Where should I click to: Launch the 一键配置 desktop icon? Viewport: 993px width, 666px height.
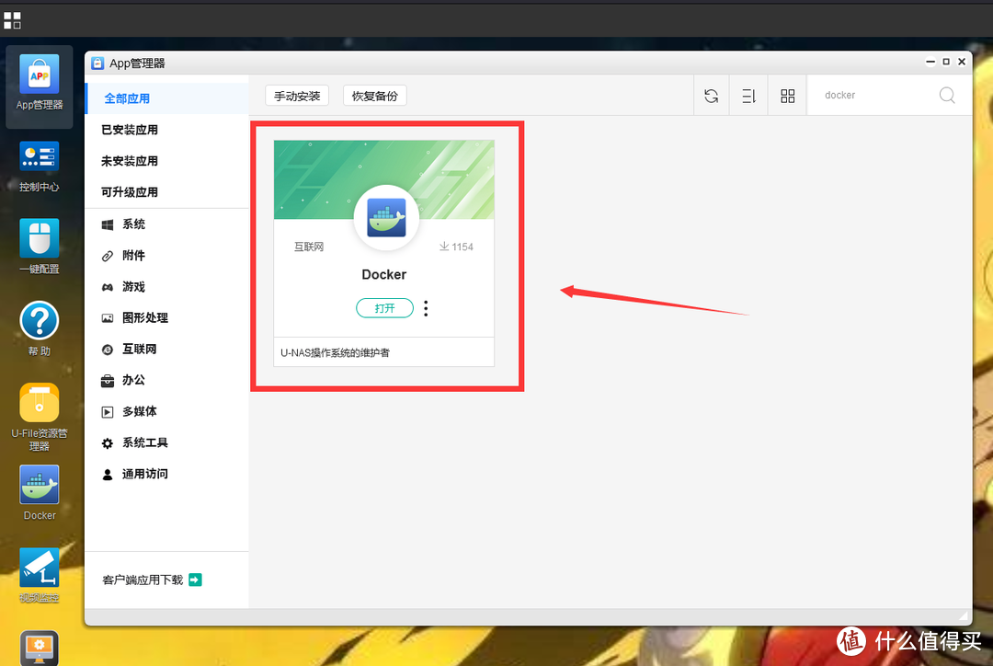click(x=40, y=247)
